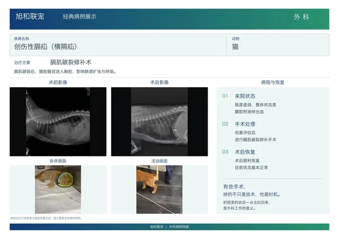
Task: Click the 旭和联宠 logo text in header
Action: [x=30, y=16]
